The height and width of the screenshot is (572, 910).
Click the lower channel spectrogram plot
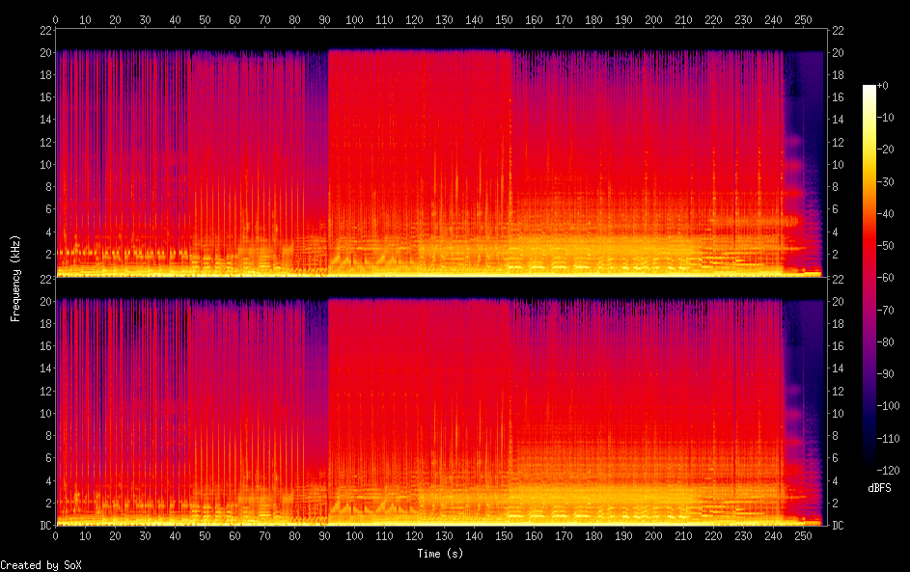[x=441, y=402]
